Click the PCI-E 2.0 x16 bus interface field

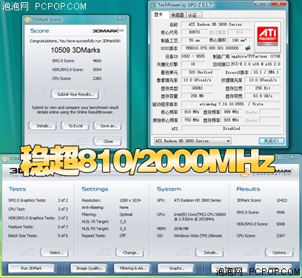point(256,64)
